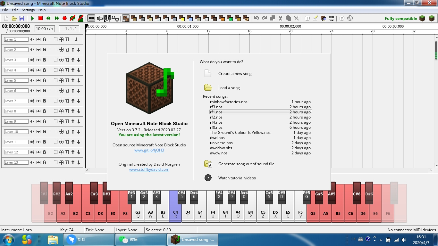Click the L-R stereo panning toolbar icon
This screenshot has height=246, width=438.
[107, 18]
